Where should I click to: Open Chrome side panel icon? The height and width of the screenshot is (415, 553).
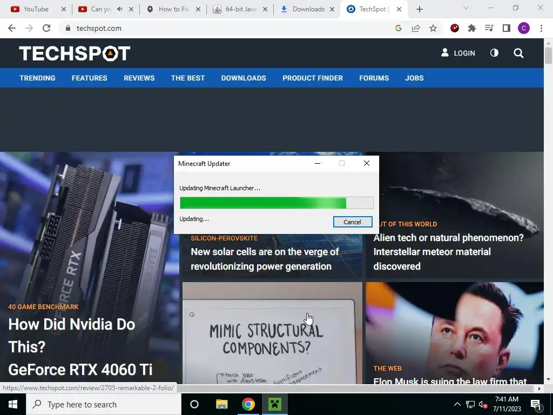(507, 28)
